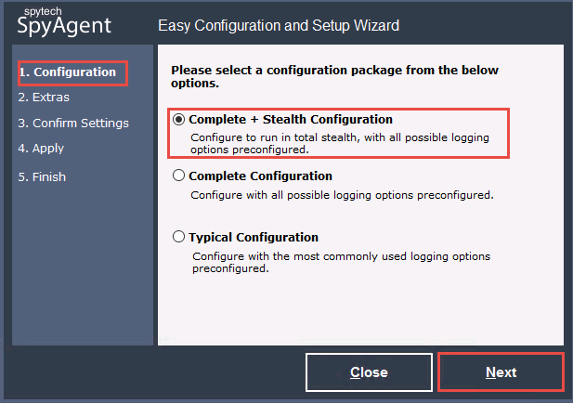Select the Typical Configuration radio button

[178, 237]
